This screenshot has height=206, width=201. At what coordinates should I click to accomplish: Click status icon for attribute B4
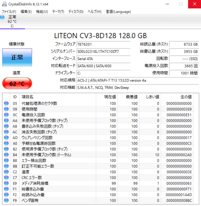coord(6,154)
